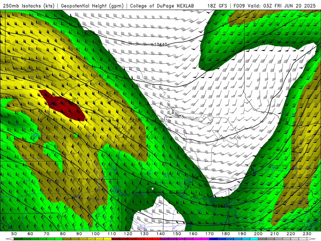
Task: Click the '18Z GFS' model run label
Action: [x=217, y=6]
